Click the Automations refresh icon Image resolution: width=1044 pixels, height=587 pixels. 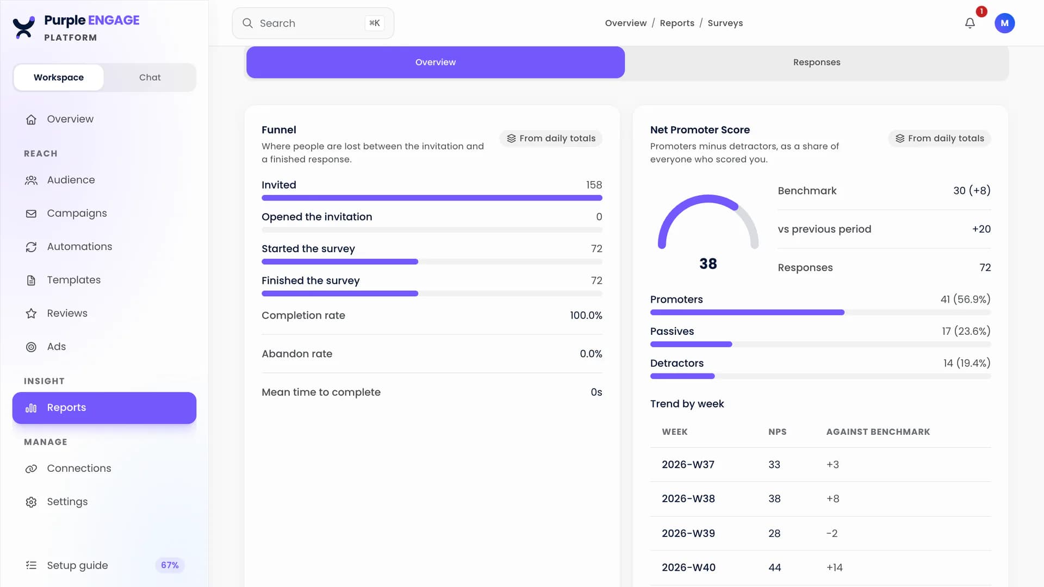point(31,247)
